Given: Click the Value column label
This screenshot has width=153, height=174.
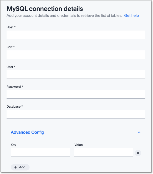Looking at the screenshot, I should [x=79, y=145].
